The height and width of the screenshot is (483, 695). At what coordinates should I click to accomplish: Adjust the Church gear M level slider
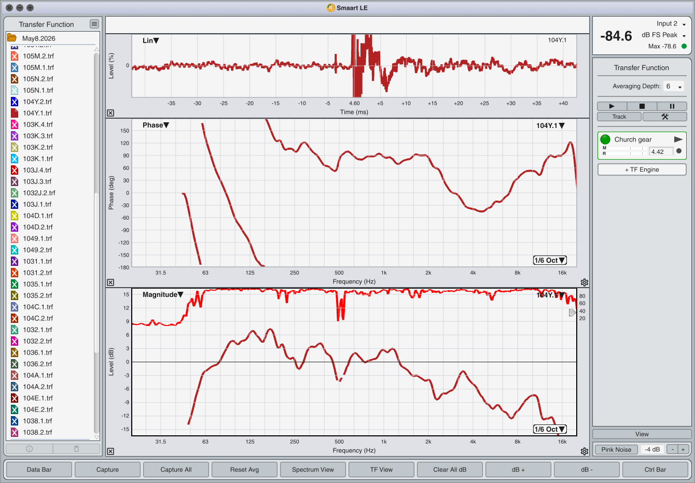click(625, 148)
